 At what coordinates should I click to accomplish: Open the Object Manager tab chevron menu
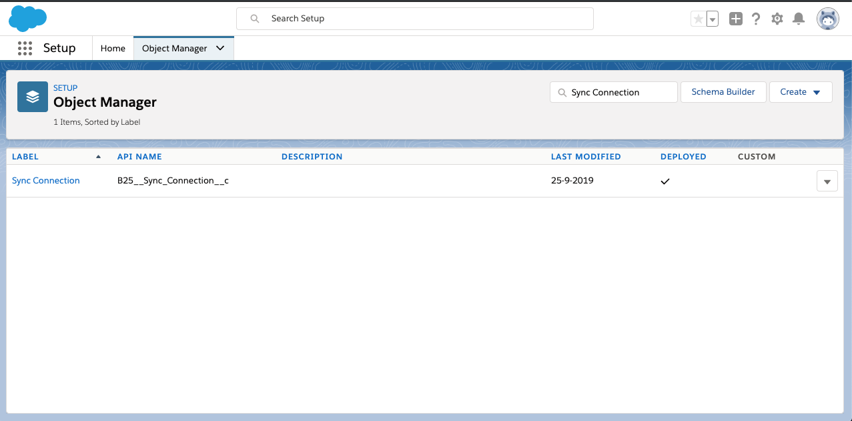click(x=220, y=48)
